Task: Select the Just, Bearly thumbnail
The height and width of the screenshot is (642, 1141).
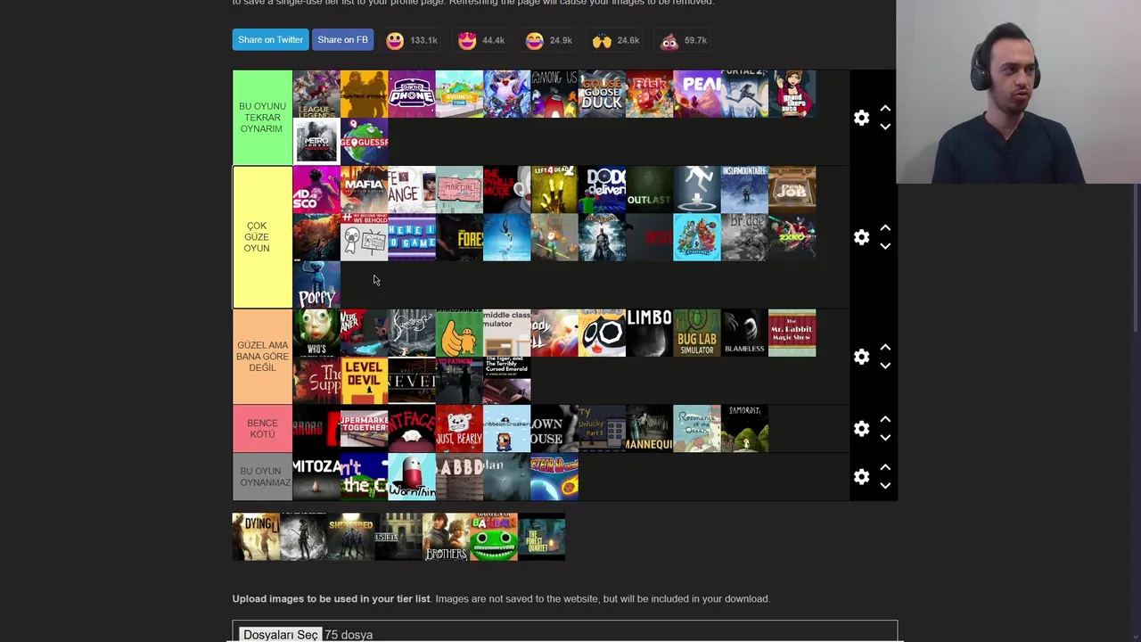Action: [459, 429]
